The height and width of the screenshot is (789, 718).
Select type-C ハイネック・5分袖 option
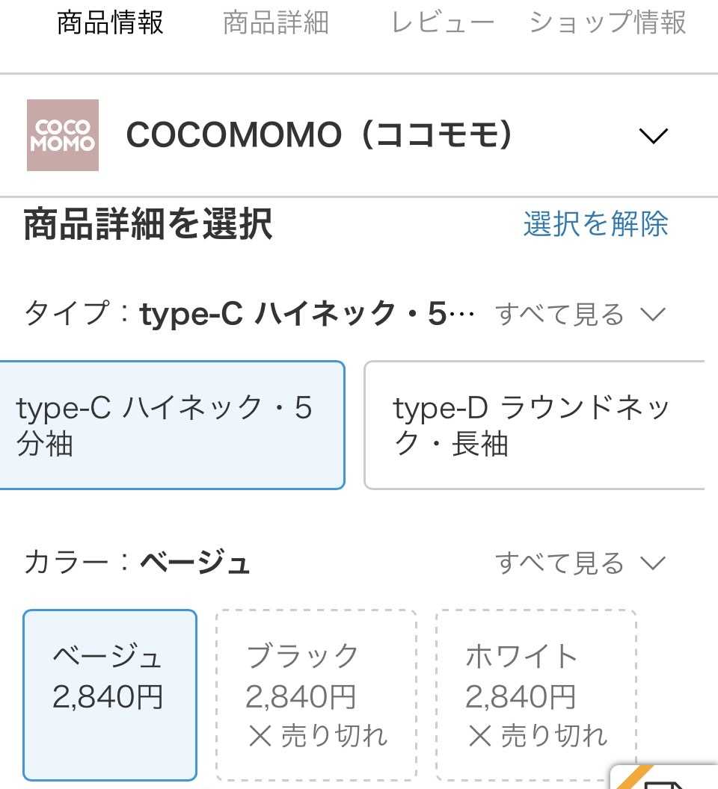tap(171, 425)
